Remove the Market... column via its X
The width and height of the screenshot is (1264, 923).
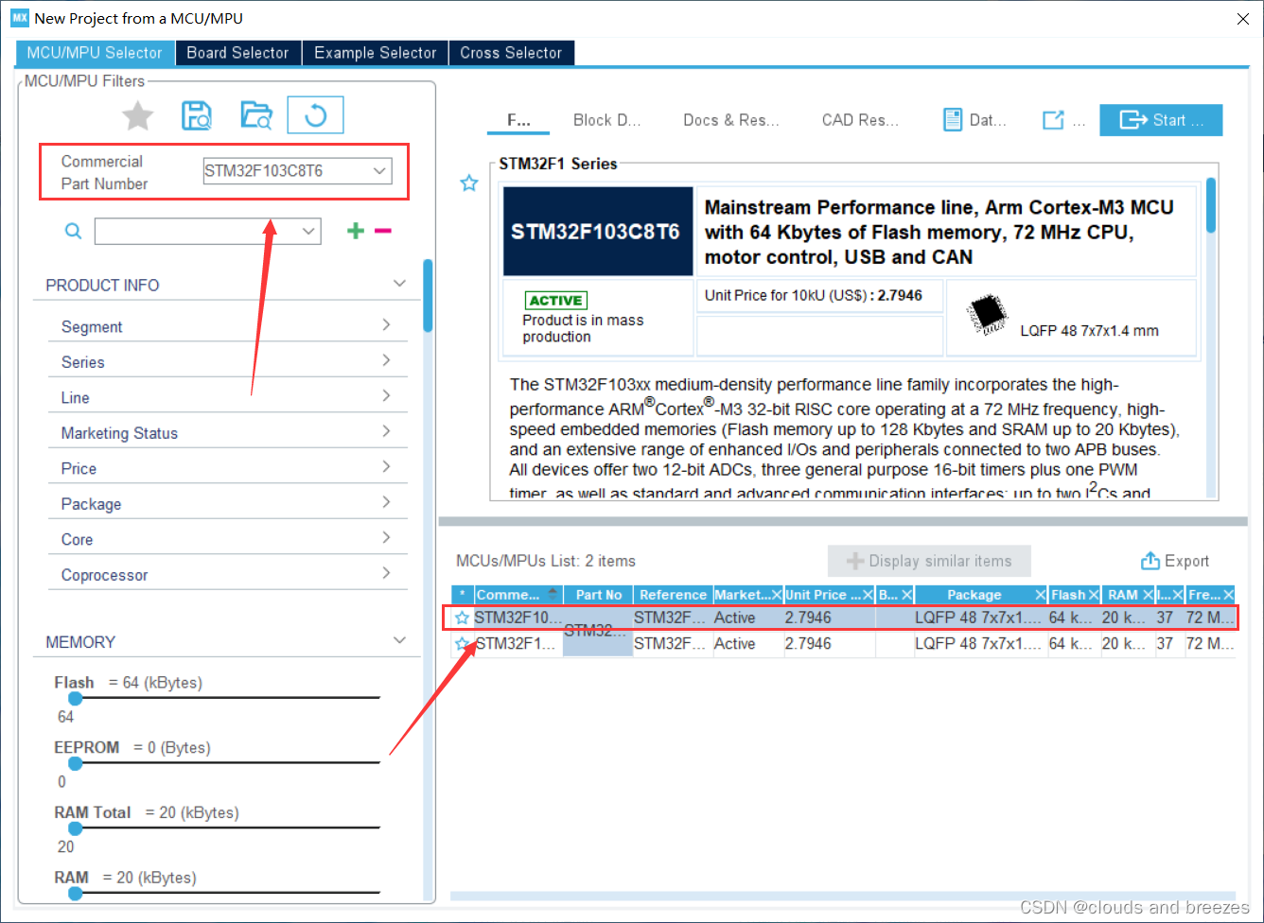point(777,595)
